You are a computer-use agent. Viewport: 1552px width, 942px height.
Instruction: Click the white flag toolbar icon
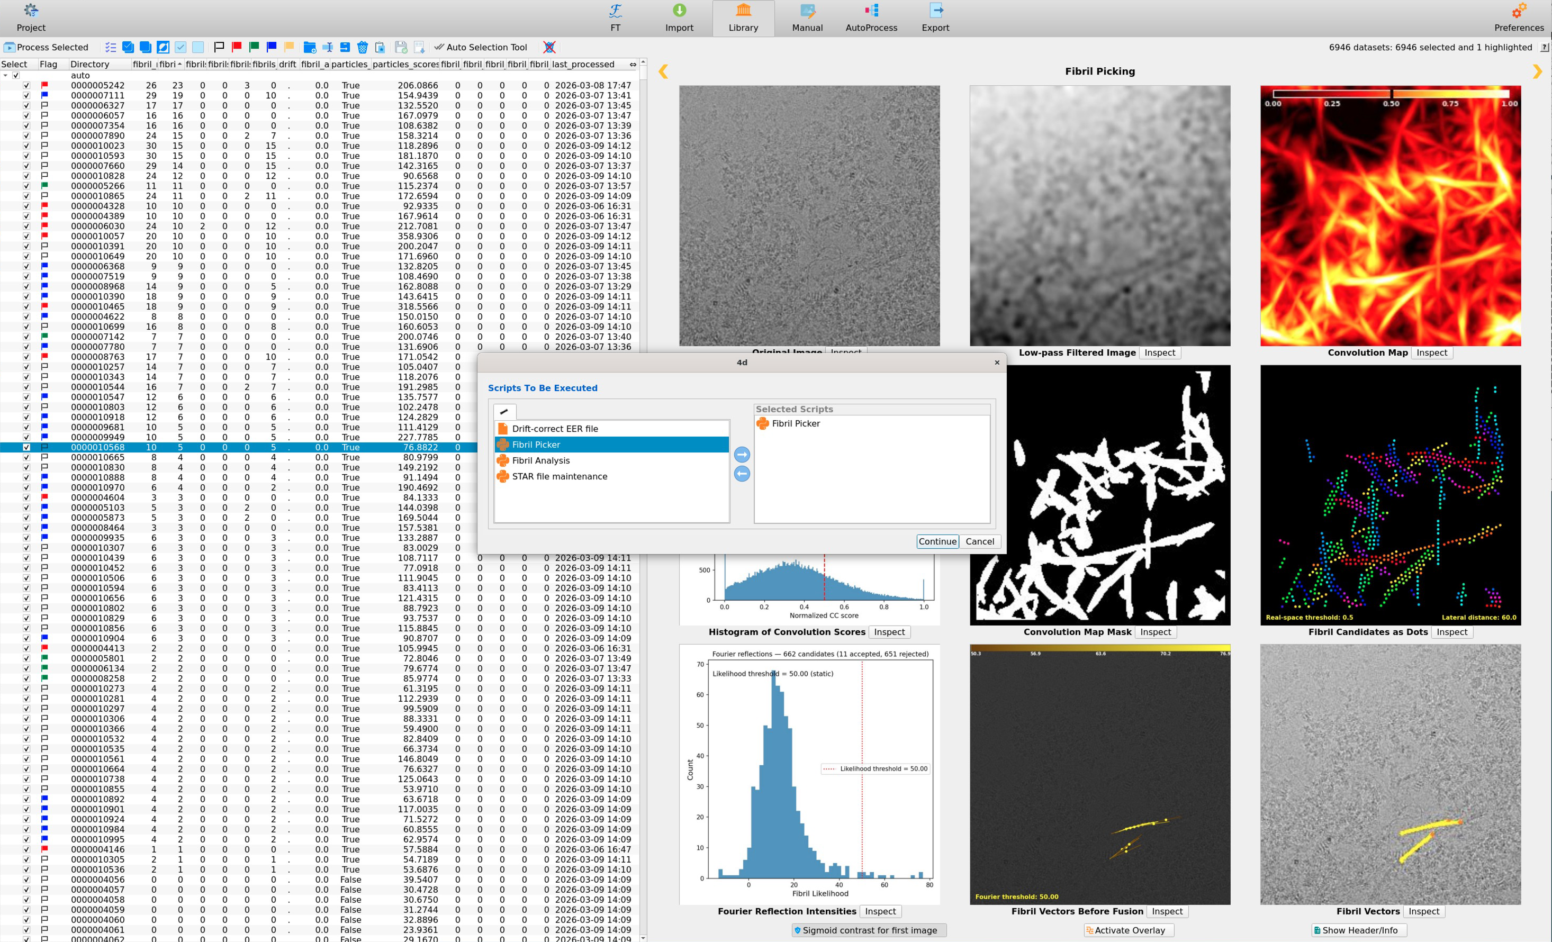pos(219,47)
